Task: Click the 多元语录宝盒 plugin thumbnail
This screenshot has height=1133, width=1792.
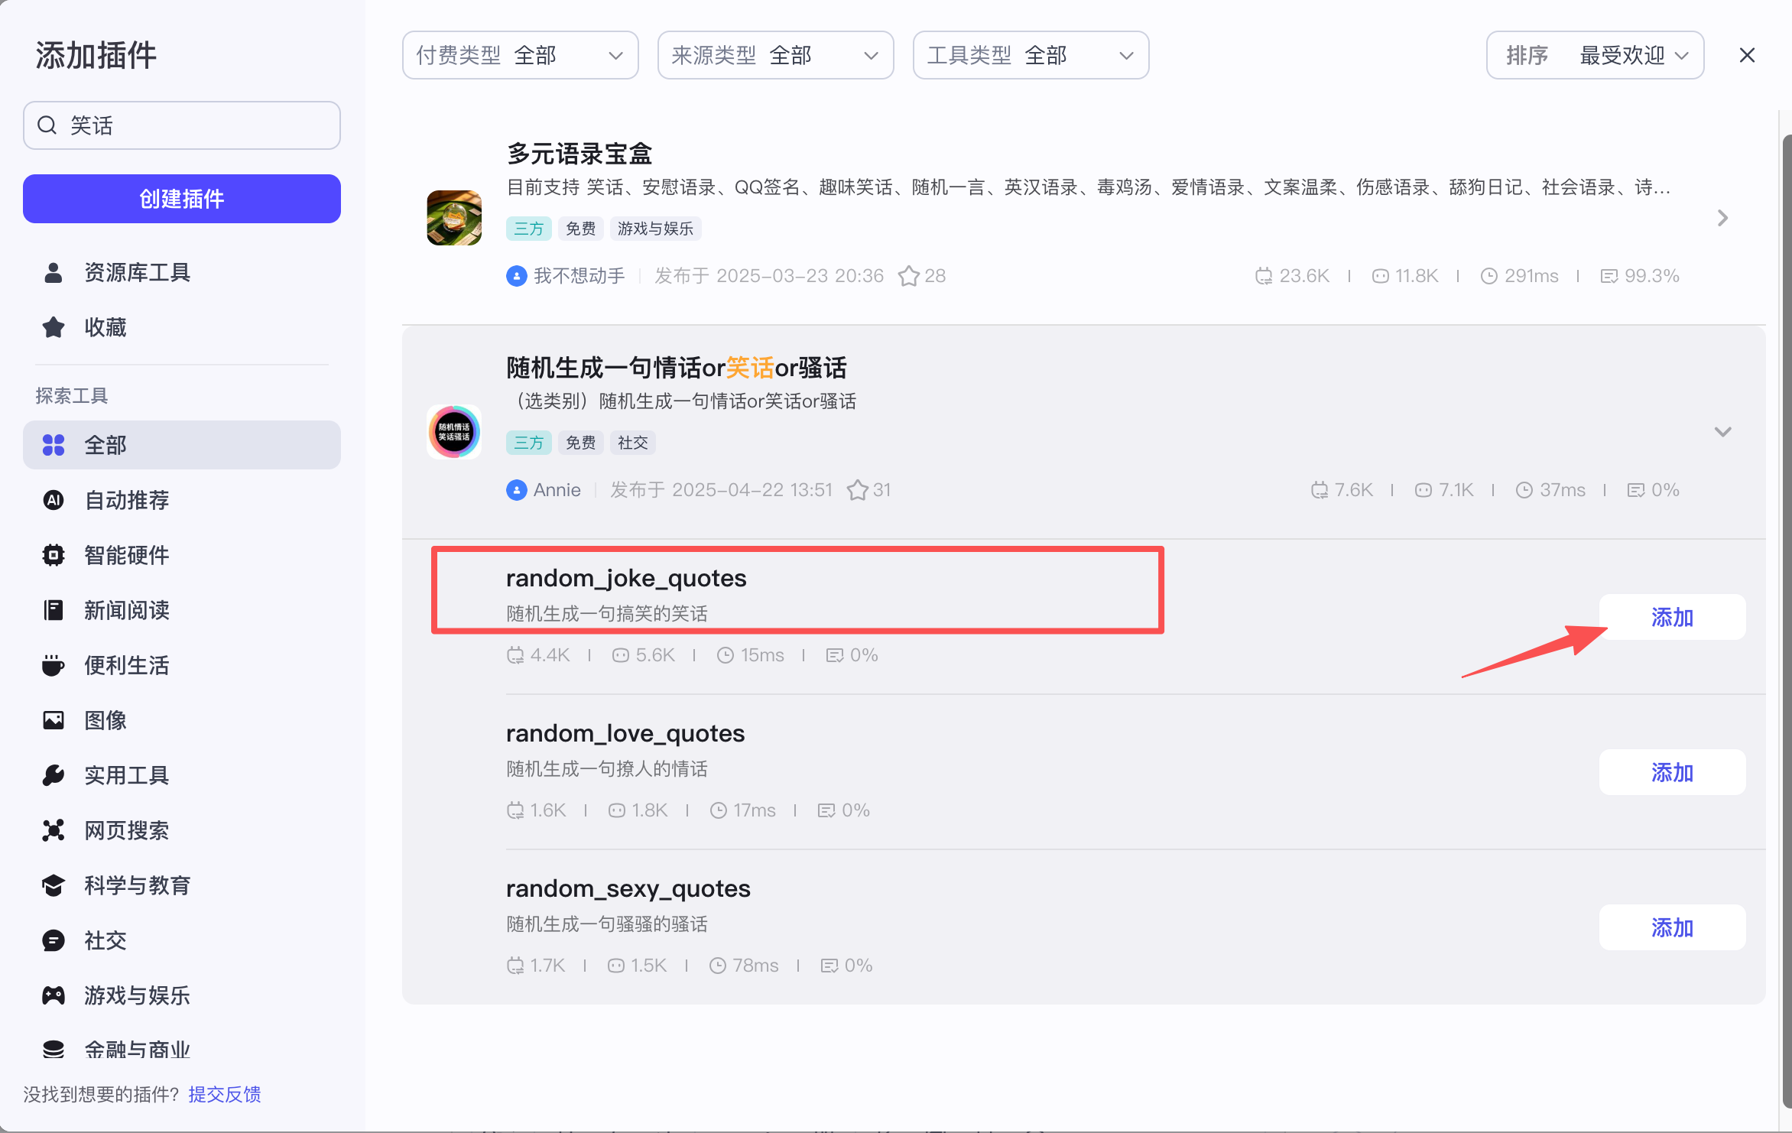Action: pos(454,218)
